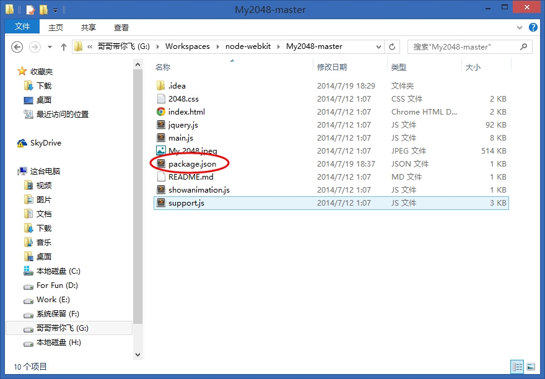Expand the ribbon with the chevron
The image size is (545, 379).
point(519,27)
